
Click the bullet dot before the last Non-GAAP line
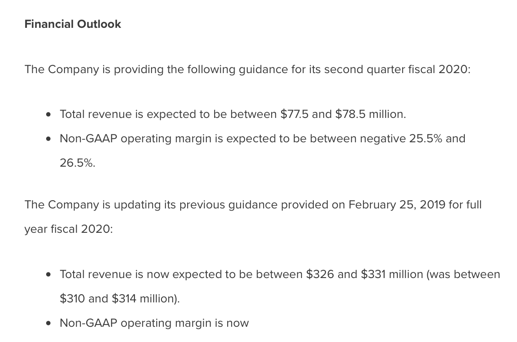49,323
